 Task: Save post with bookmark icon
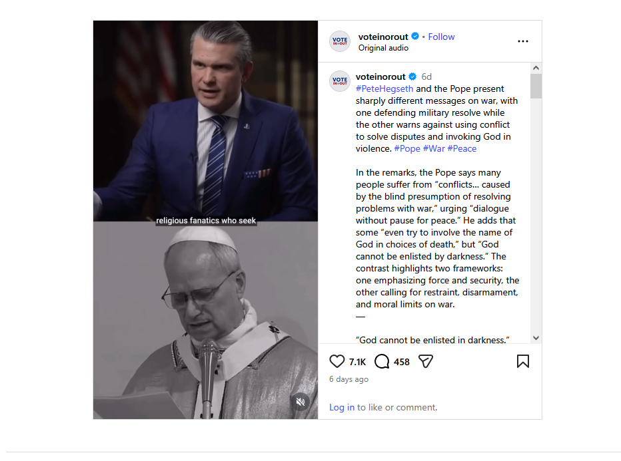click(523, 361)
